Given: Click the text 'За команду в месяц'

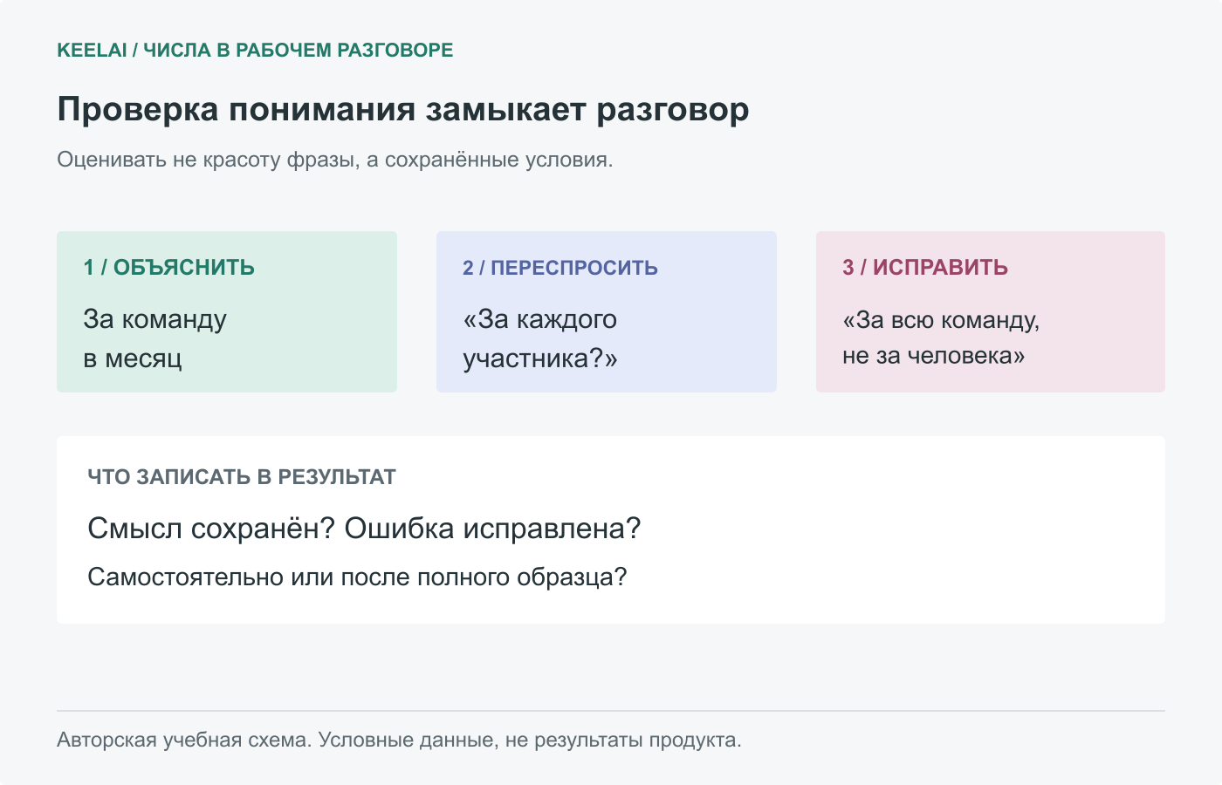Looking at the screenshot, I should pyautogui.click(x=155, y=338).
